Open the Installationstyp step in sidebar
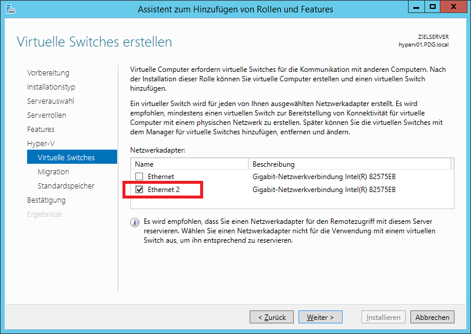 tap(51, 87)
